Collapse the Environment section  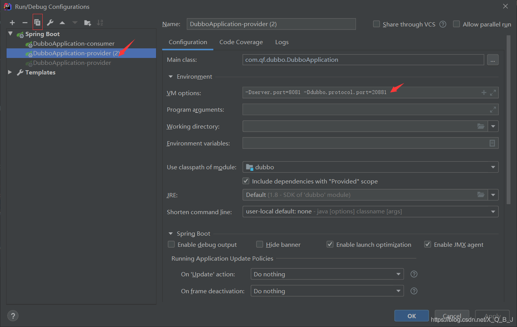point(171,76)
